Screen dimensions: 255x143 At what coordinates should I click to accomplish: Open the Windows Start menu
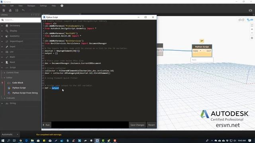pyautogui.click(x=3, y=141)
